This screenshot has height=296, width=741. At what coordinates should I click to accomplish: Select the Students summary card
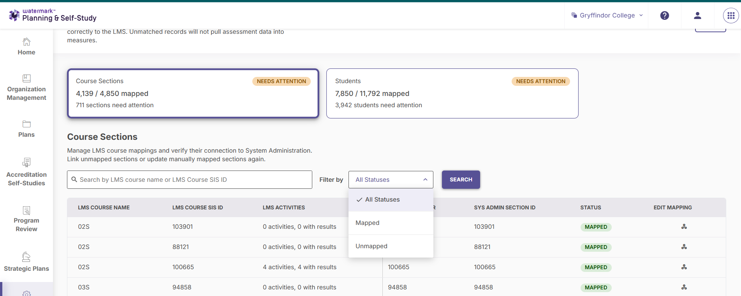(452, 93)
